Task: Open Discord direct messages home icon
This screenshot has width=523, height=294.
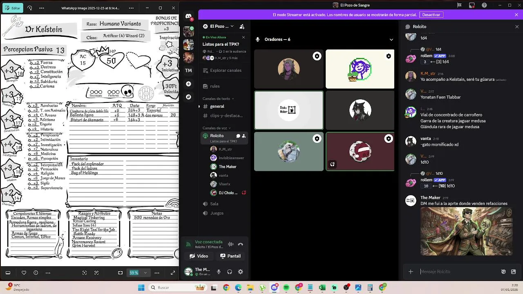Action: [x=188, y=17]
